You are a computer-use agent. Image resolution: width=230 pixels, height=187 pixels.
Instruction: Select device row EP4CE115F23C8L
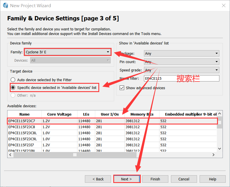point(112,133)
